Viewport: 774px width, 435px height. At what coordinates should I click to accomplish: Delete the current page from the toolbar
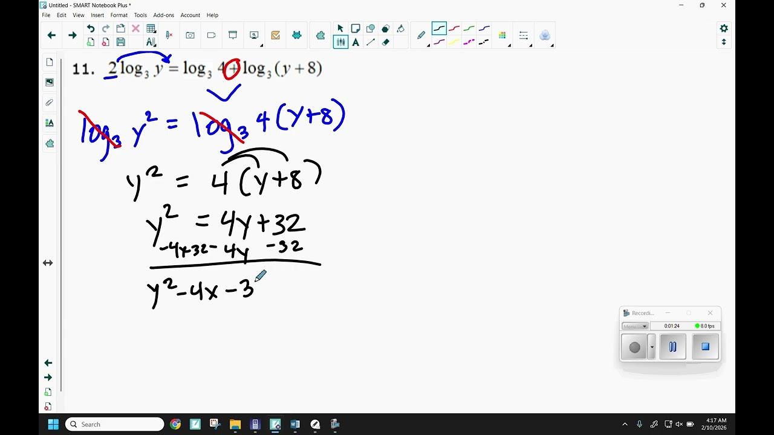106,42
